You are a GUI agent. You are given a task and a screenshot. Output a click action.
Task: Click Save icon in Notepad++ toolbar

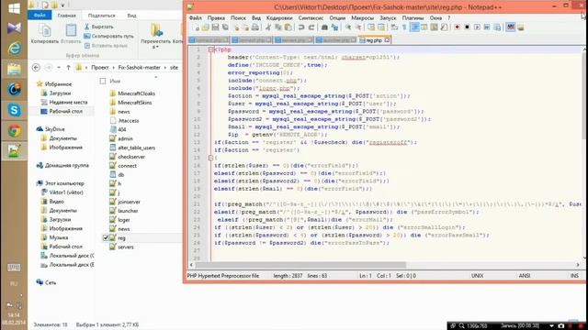(x=215, y=27)
